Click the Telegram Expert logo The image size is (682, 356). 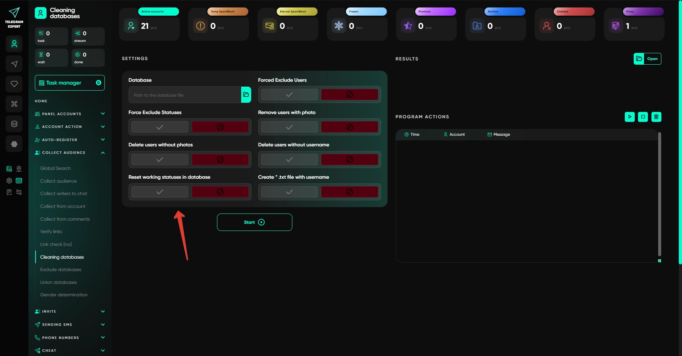[14, 17]
